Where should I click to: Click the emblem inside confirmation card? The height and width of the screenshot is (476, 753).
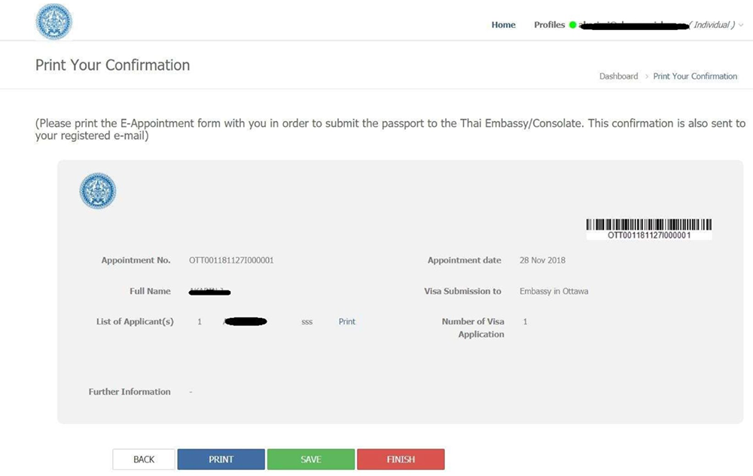pos(97,191)
